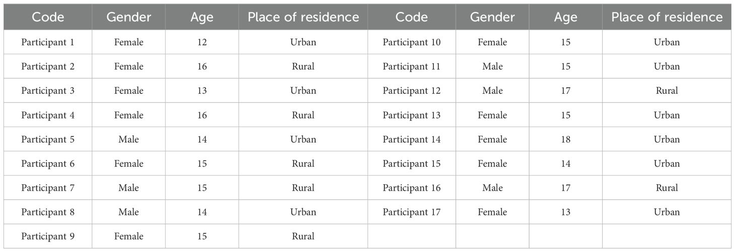
Task: Select the Participant 17 cell
Action: (x=411, y=212)
